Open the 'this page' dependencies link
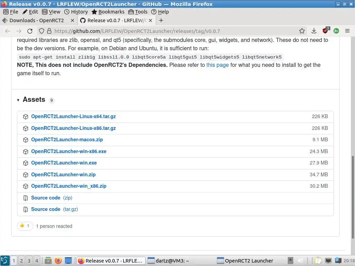This screenshot has height=266, width=355. pos(217,65)
